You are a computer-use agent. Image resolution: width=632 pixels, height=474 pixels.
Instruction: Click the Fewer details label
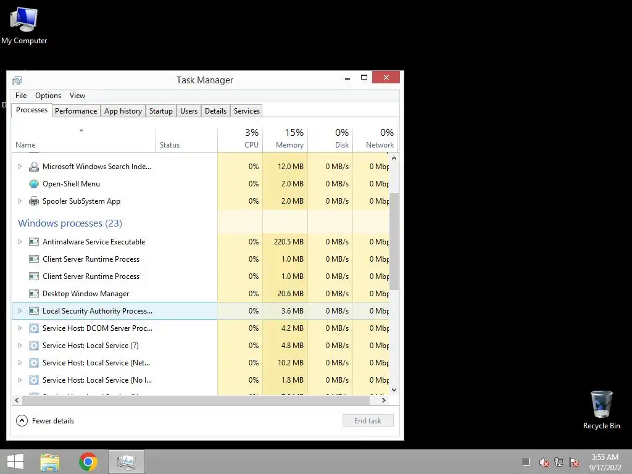pos(53,421)
